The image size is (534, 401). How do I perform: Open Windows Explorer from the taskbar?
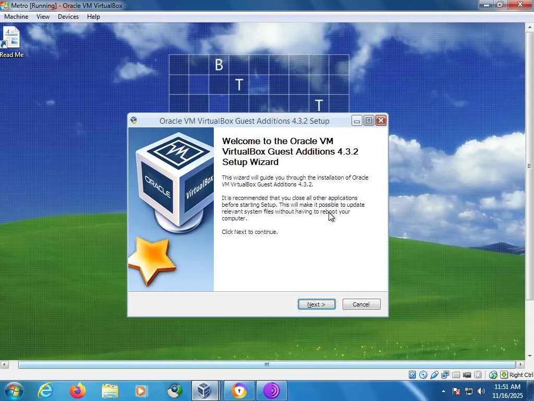click(x=110, y=391)
